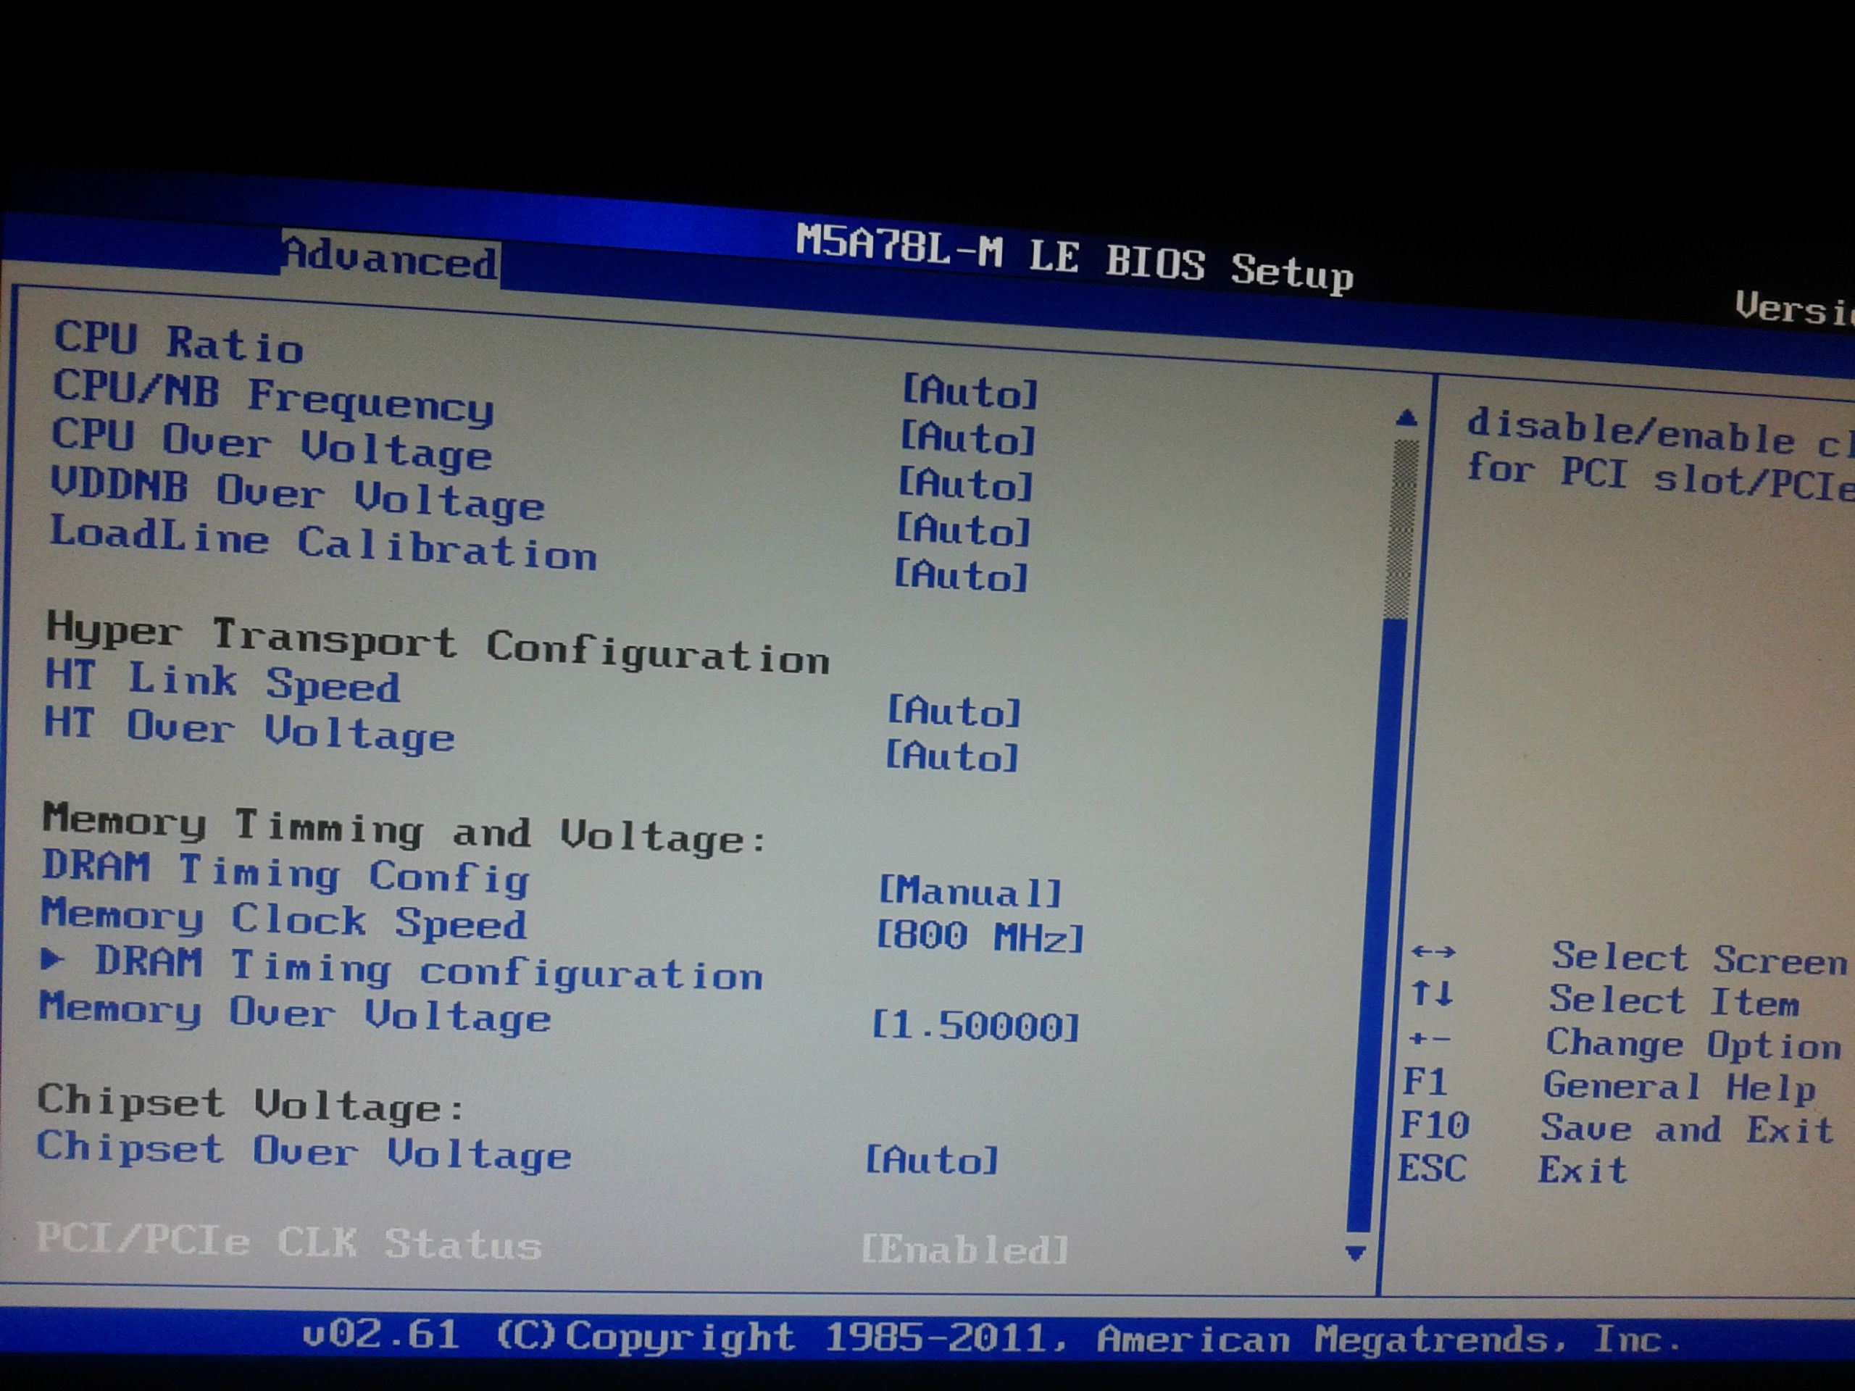1855x1391 pixels.
Task: Click the plus-minus key hint
Action: pyautogui.click(x=1430, y=1039)
